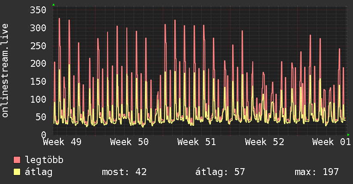
Task: Click the 200 y-axis value
Action: pos(38,64)
